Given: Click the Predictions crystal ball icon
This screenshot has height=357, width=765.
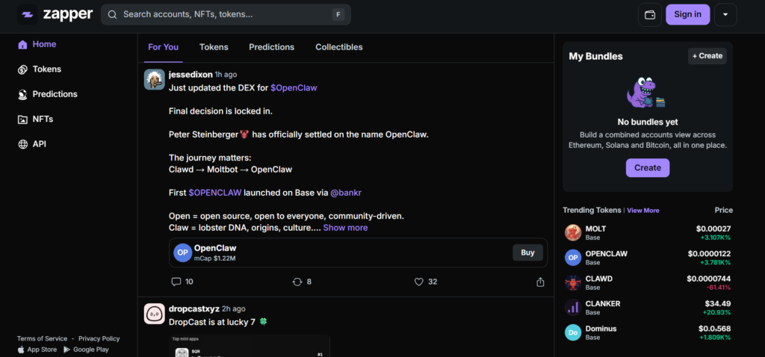Looking at the screenshot, I should 22,95.
